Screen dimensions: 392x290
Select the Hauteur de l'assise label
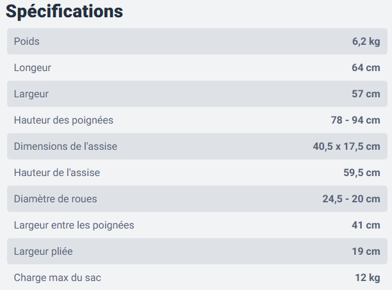point(57,173)
